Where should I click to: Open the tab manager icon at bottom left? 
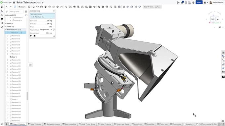tap(2, 124)
